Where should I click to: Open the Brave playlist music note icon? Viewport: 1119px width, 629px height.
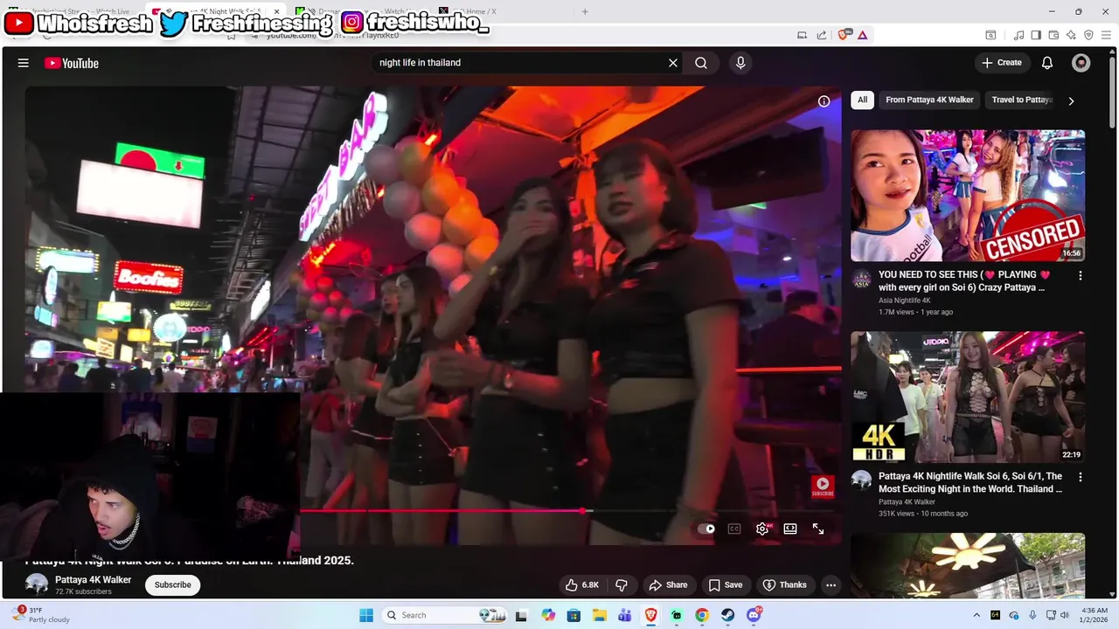pyautogui.click(x=1018, y=35)
